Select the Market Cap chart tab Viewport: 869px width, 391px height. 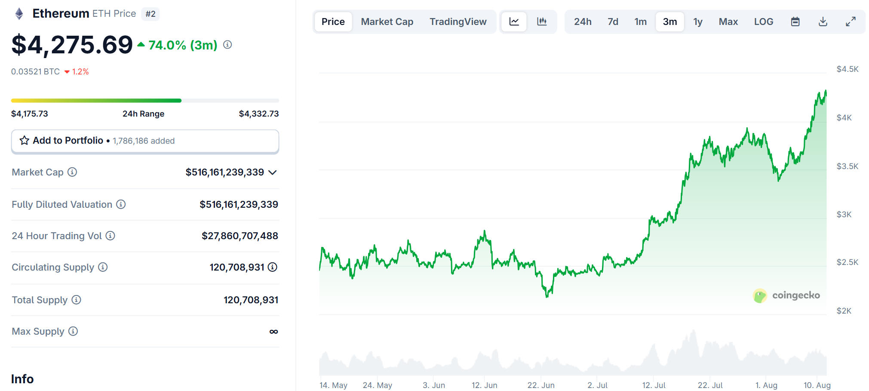(387, 22)
